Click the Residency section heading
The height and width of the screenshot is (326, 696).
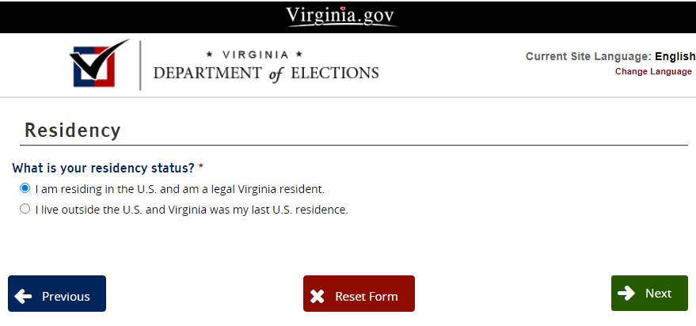[x=73, y=131]
